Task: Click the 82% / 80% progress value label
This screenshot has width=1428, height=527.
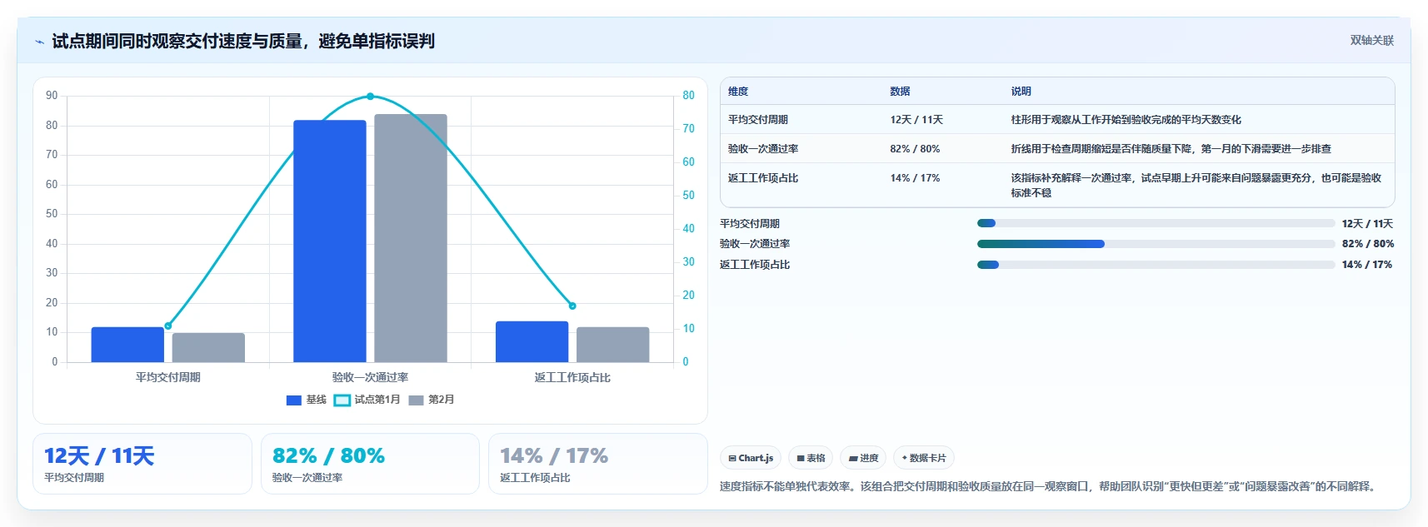Action: point(1368,244)
